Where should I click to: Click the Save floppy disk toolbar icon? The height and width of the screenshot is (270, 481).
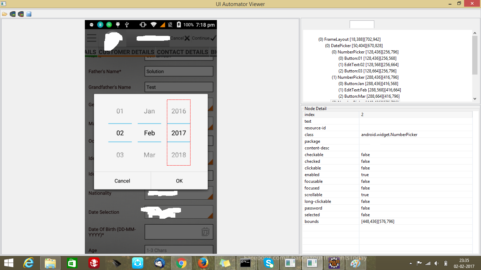(29, 14)
